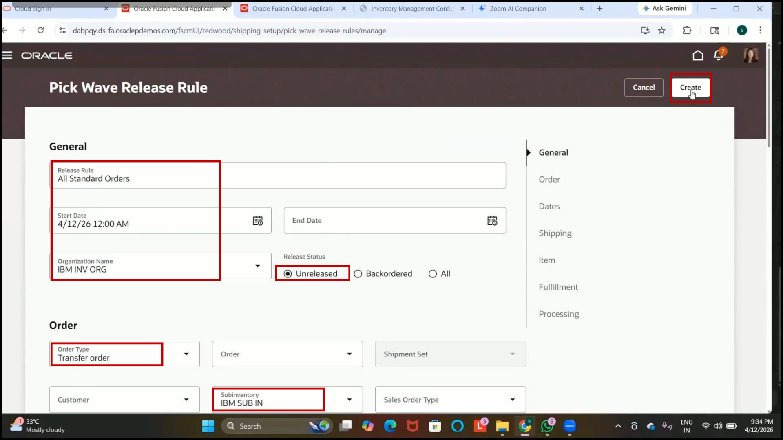Image resolution: width=783 pixels, height=440 pixels.
Task: Click the End Date input field
Action: click(x=395, y=220)
